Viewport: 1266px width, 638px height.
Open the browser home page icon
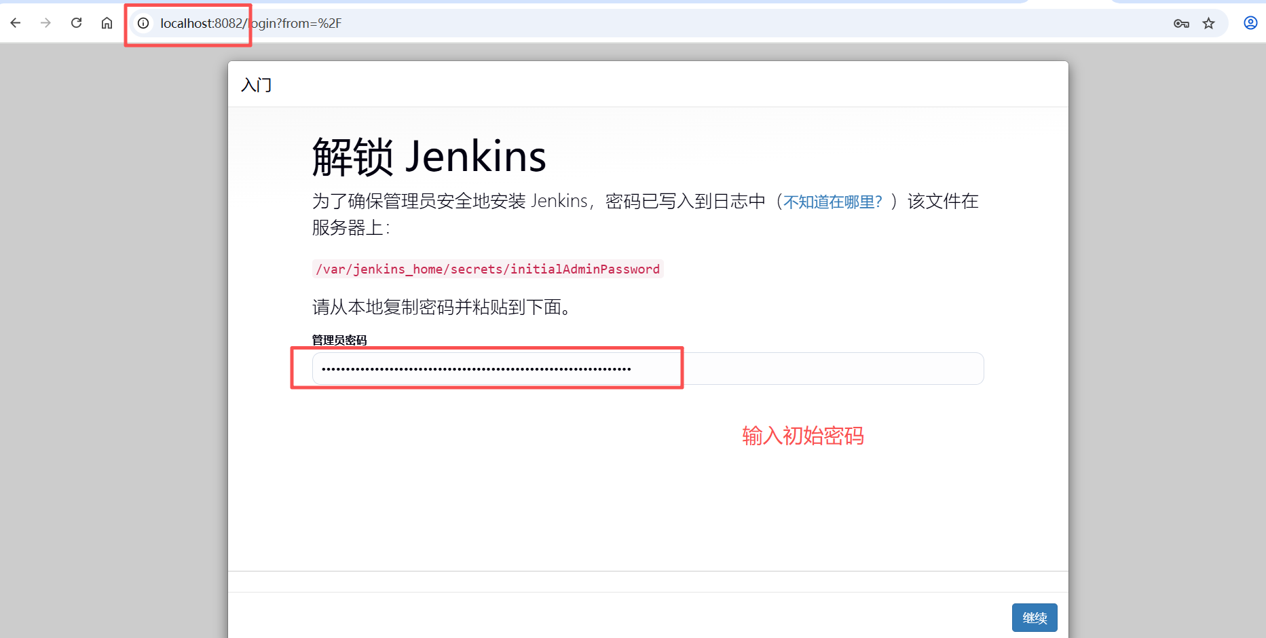point(107,23)
